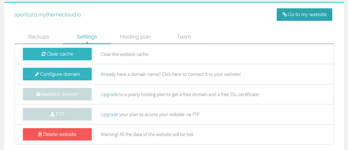
Task: Click the data loss warning text
Action: tap(147, 135)
